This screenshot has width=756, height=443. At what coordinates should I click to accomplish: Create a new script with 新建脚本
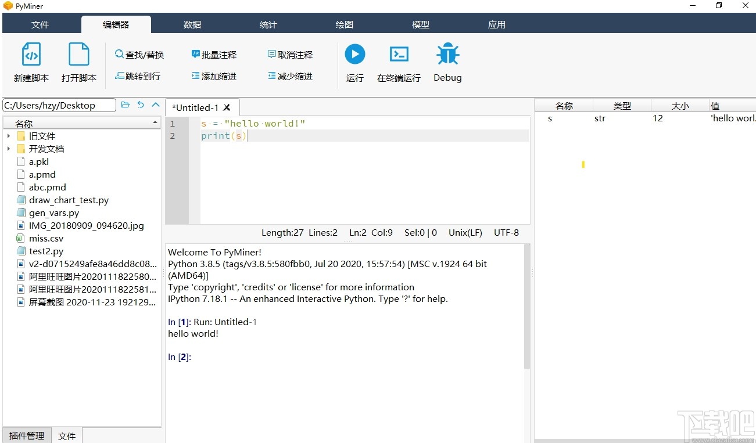[31, 62]
